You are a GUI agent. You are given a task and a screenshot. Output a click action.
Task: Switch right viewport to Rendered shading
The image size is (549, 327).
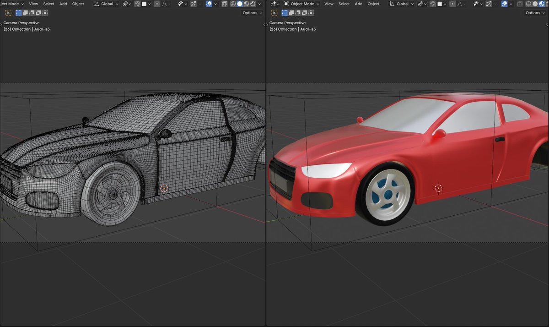point(548,4)
